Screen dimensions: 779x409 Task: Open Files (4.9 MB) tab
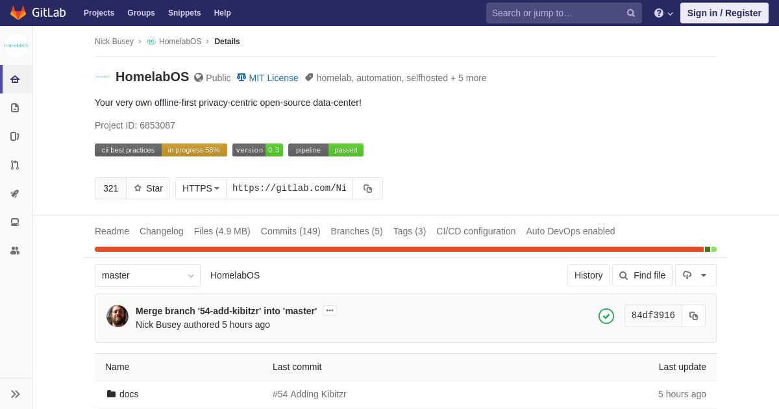(222, 231)
